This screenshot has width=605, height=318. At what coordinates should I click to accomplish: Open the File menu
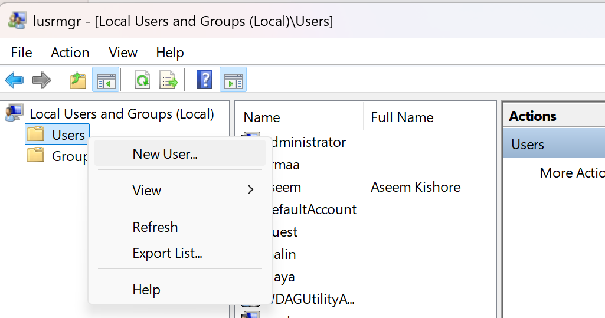coord(21,53)
